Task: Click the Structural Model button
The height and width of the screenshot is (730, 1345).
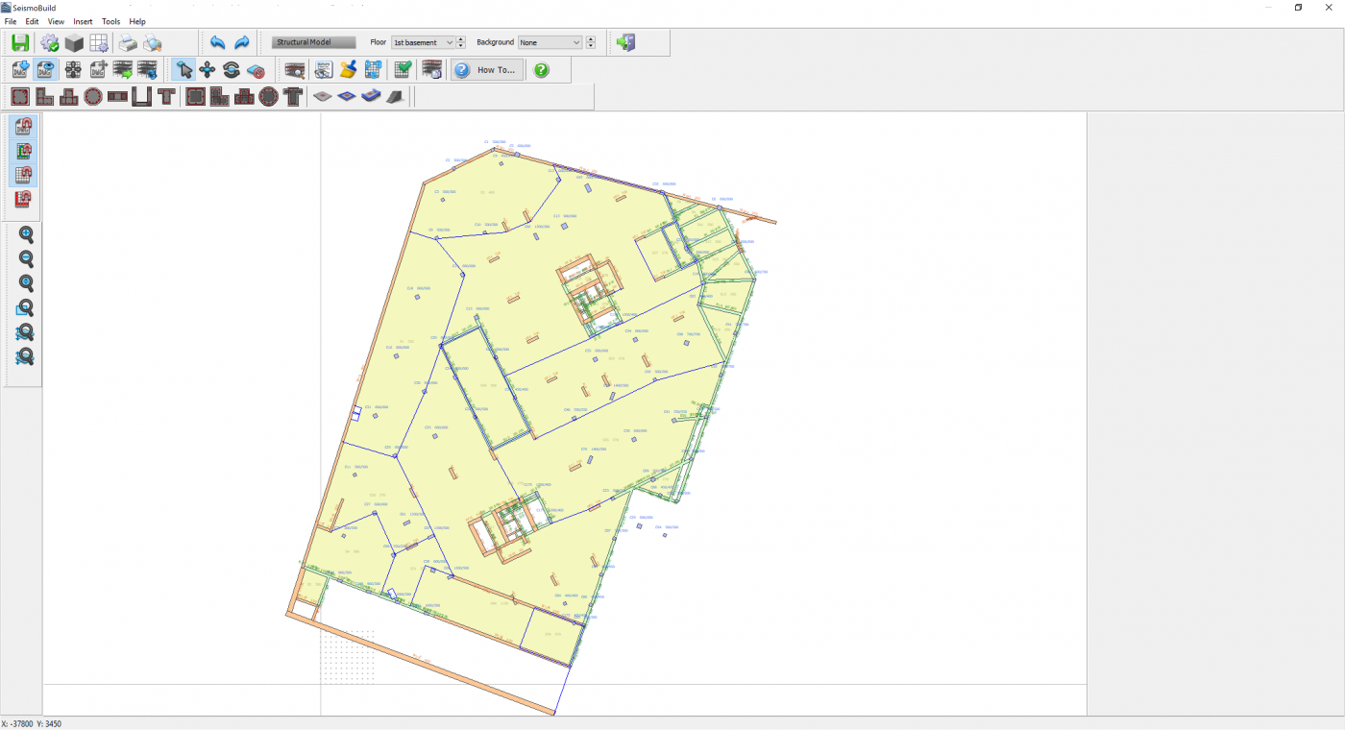Action: [313, 42]
